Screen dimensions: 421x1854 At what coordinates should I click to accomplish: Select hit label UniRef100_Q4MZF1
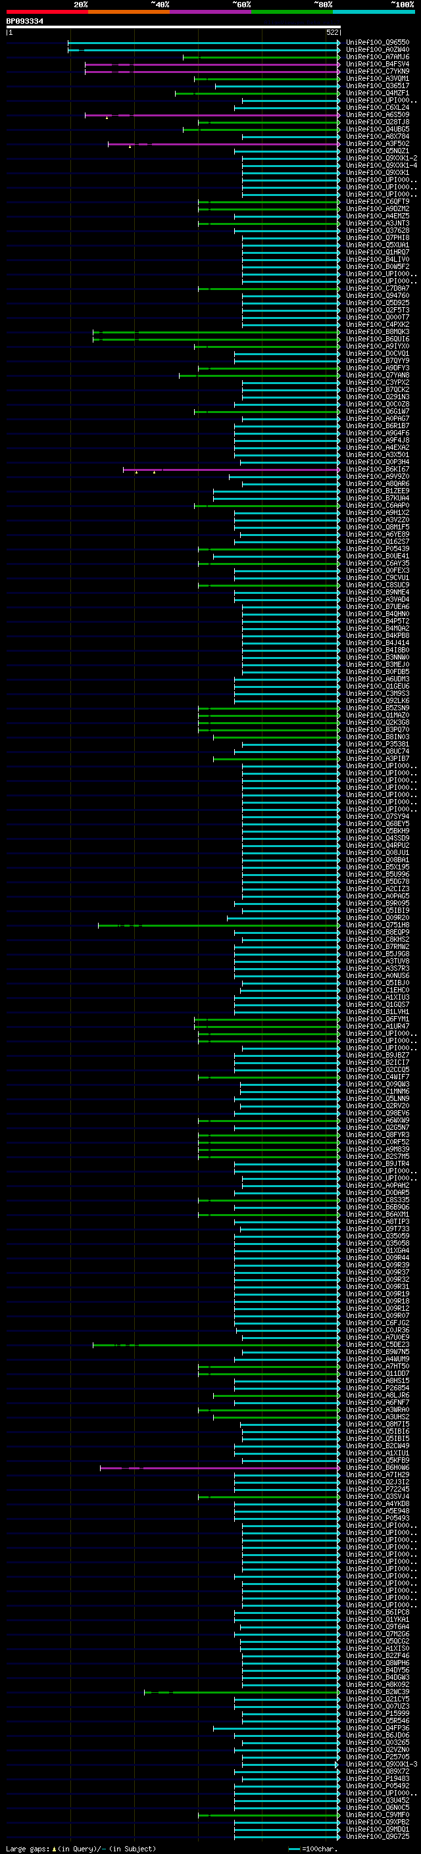pyautogui.click(x=377, y=93)
